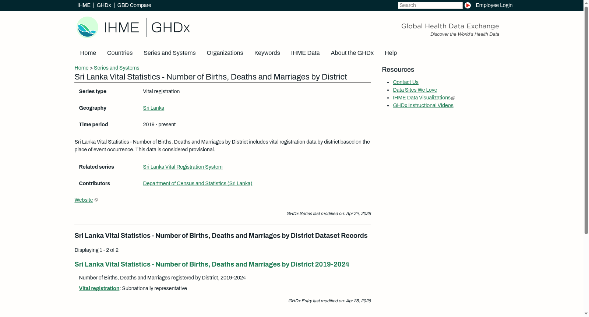Click the 'Dataset Records' section heading
The height and width of the screenshot is (317, 589).
click(221, 236)
